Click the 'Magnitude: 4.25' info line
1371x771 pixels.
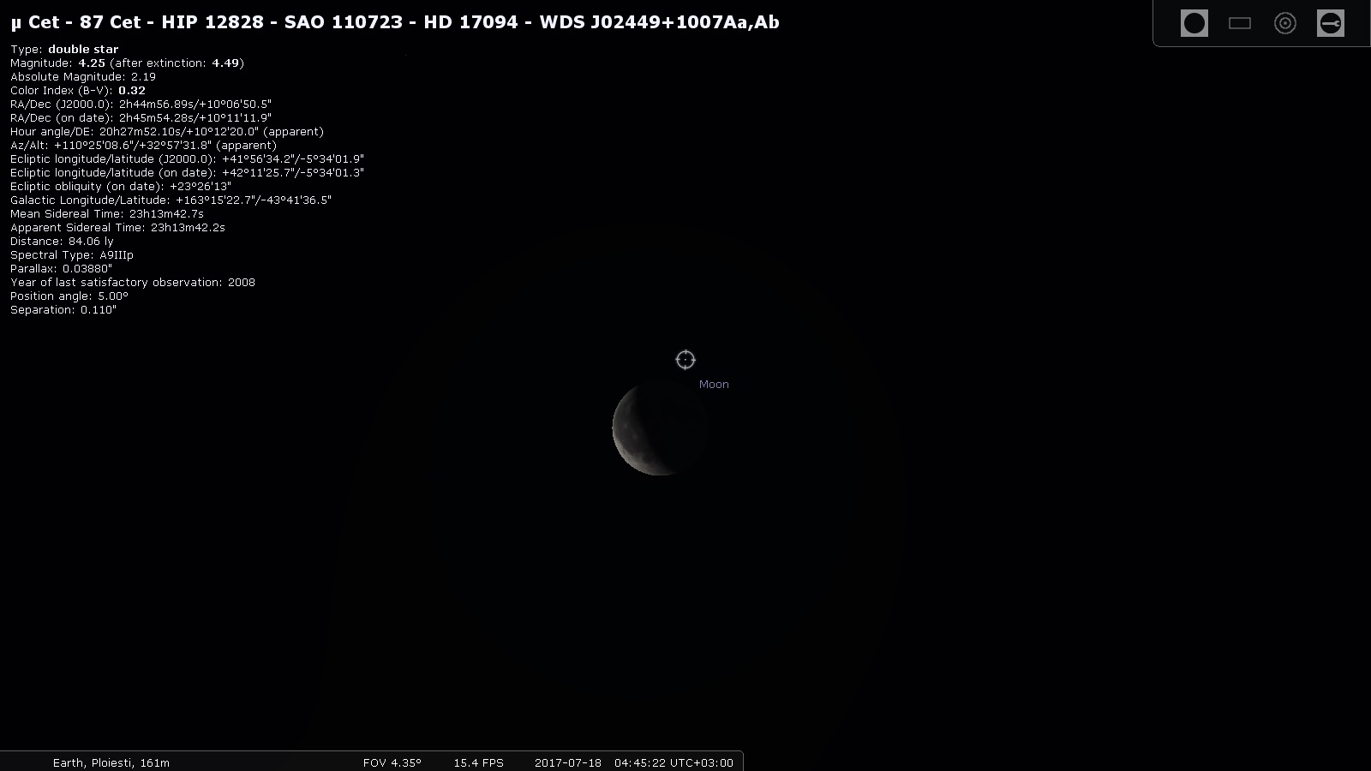click(128, 63)
